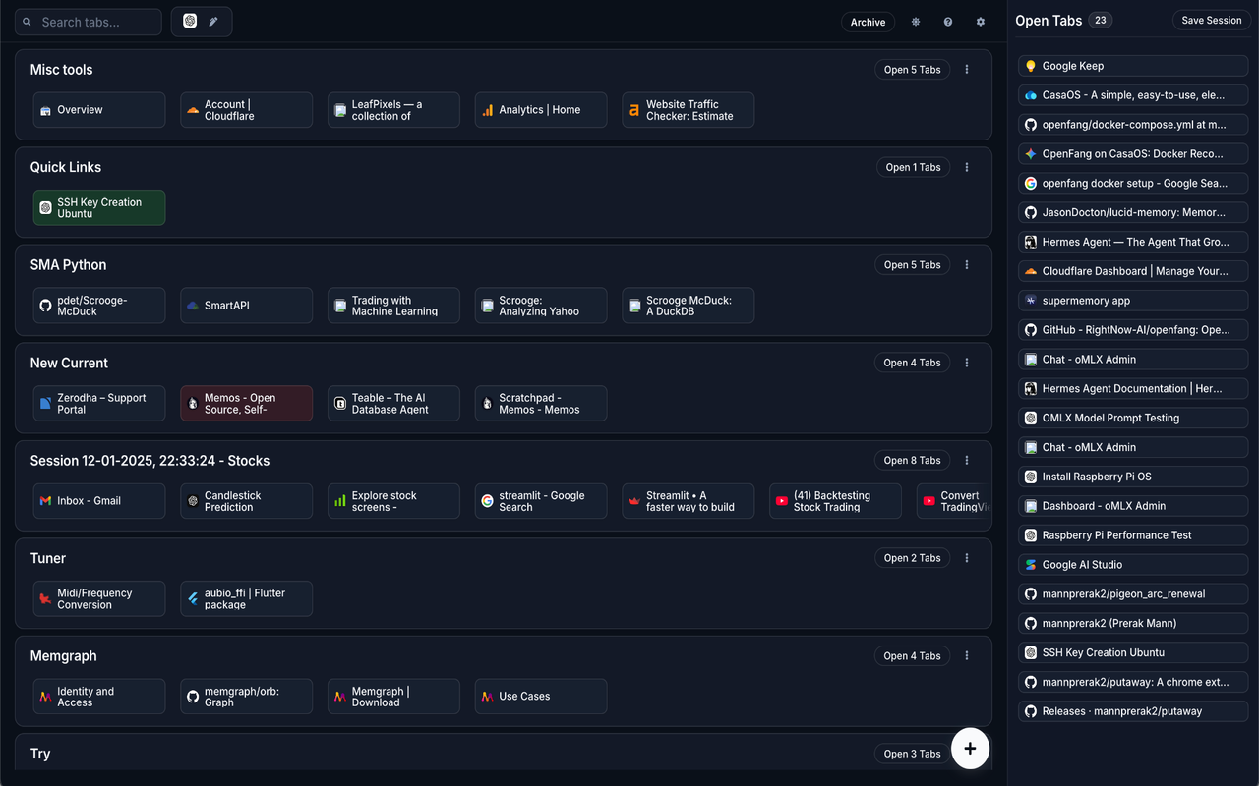Viewport: 1259px width, 786px height.
Task: Open the SSH Key Creation Ubuntu green card
Action: pos(99,208)
